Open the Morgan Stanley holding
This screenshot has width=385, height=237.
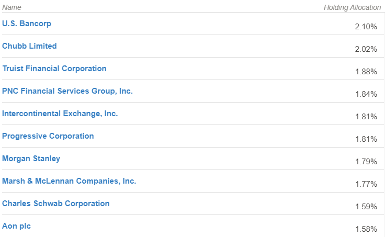[31, 159]
